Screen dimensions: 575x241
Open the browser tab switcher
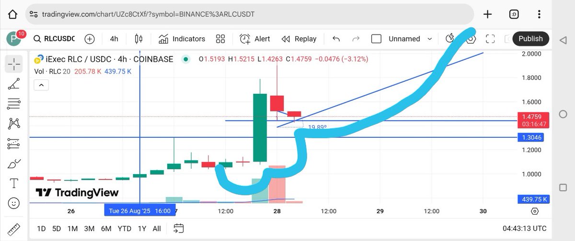[515, 14]
